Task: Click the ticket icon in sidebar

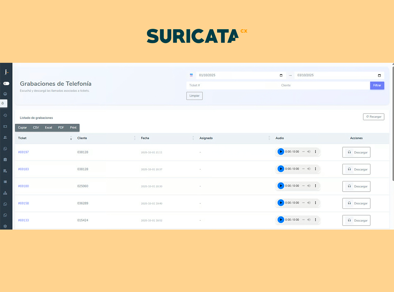Action: click(5, 126)
